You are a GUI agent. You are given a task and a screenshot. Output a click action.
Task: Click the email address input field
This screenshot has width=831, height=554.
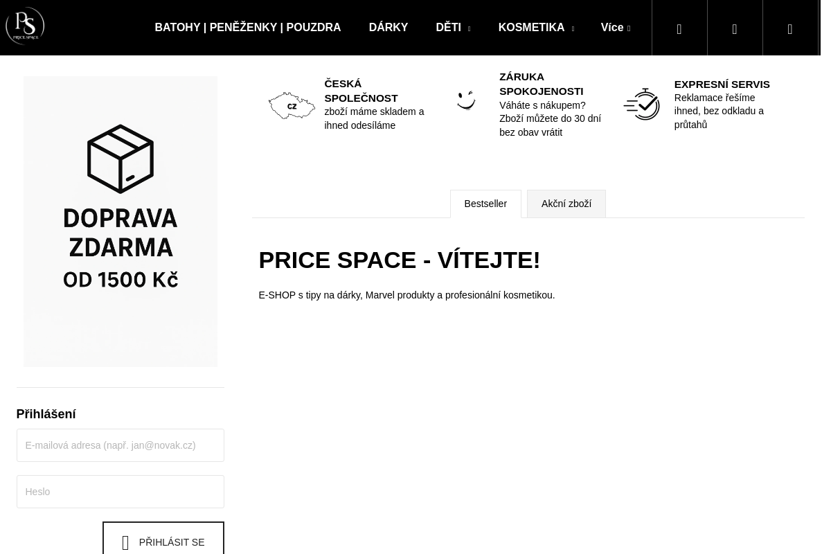120,445
